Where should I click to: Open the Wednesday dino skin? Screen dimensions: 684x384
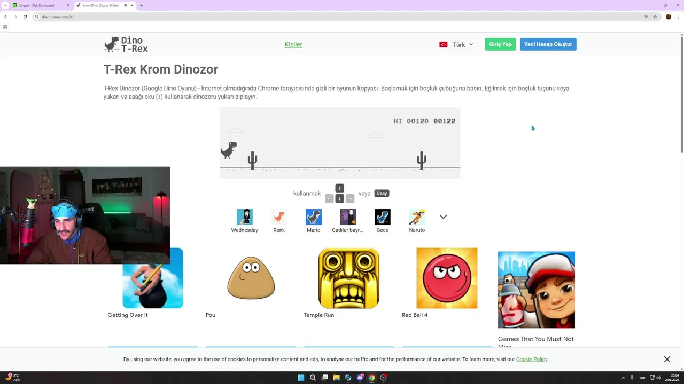tap(244, 221)
